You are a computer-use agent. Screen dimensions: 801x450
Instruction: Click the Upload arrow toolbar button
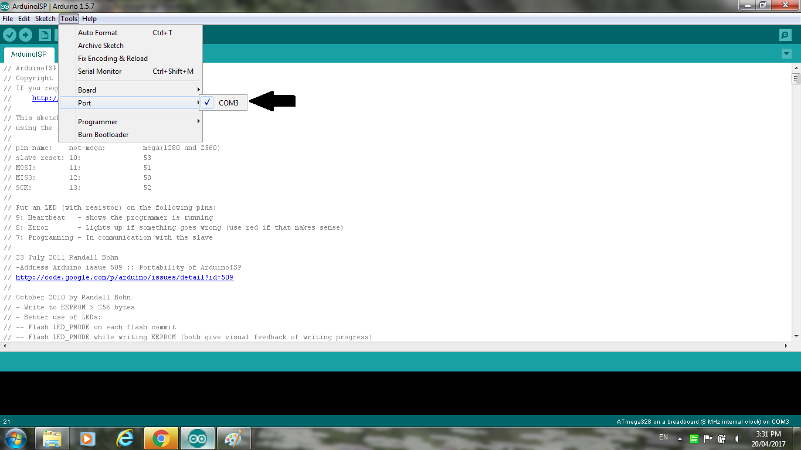pos(25,35)
